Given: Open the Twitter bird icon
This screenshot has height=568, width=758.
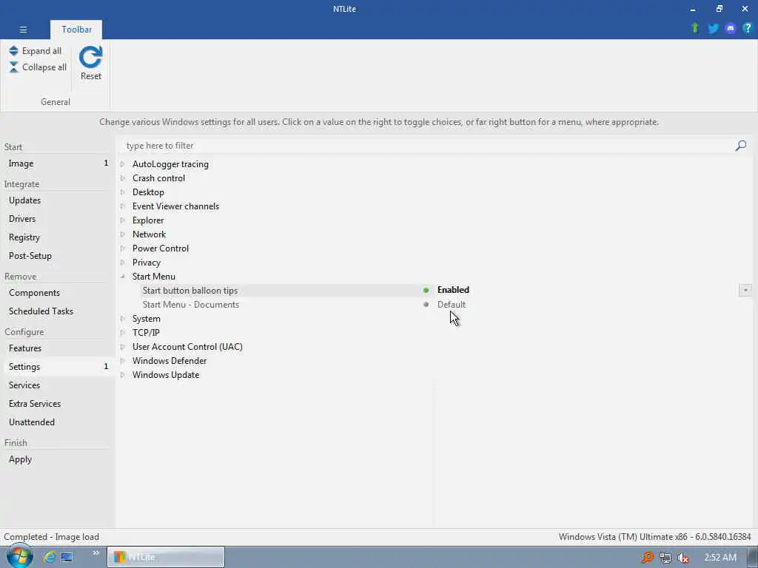Looking at the screenshot, I should pos(713,28).
